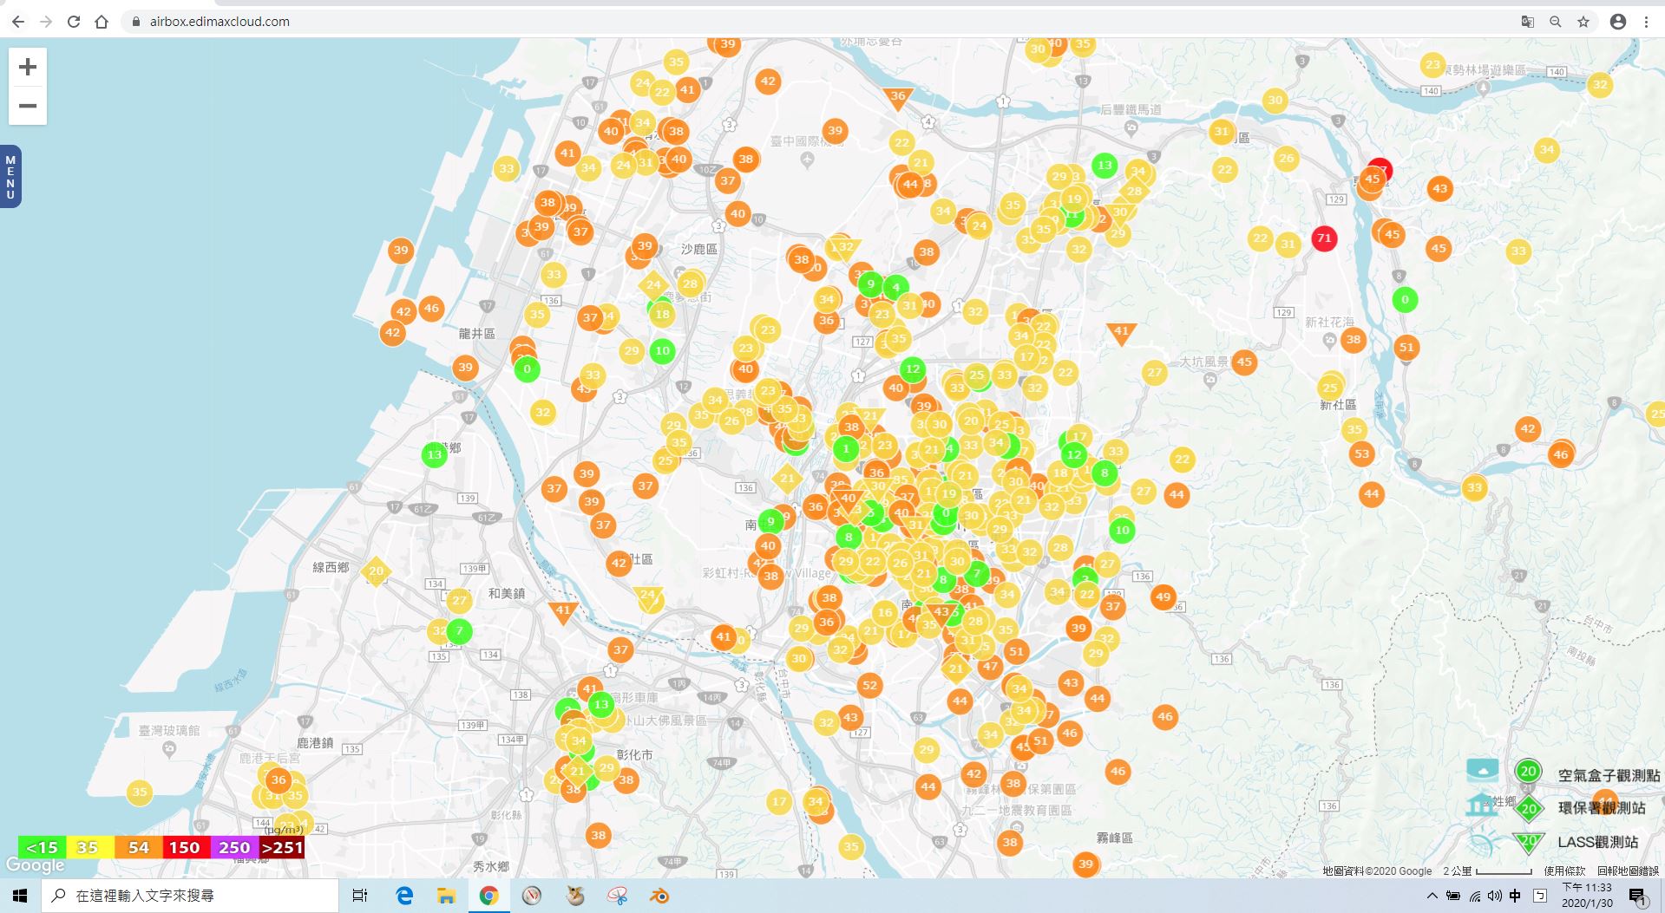
Task: Click the green diamond 20 legend marker
Action: (1529, 809)
